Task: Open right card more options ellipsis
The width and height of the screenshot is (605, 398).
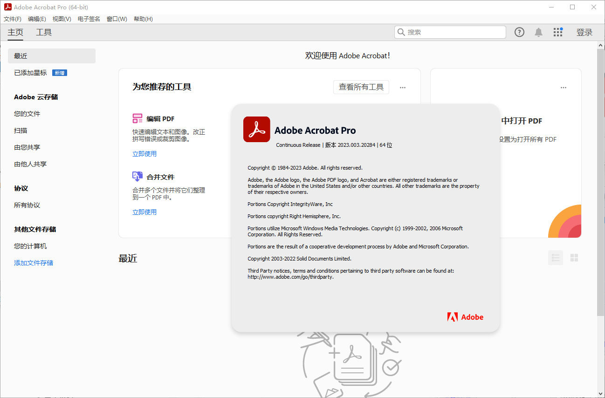Action: point(564,88)
